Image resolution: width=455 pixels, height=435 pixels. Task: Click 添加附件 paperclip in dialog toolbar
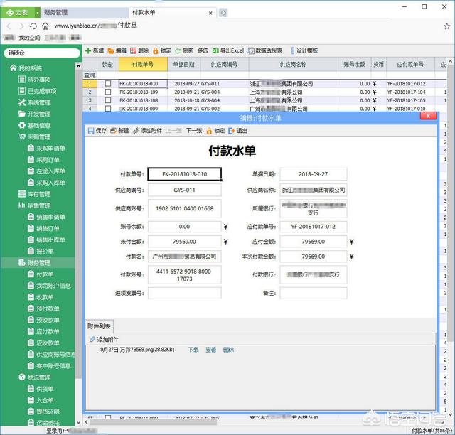[x=136, y=131]
